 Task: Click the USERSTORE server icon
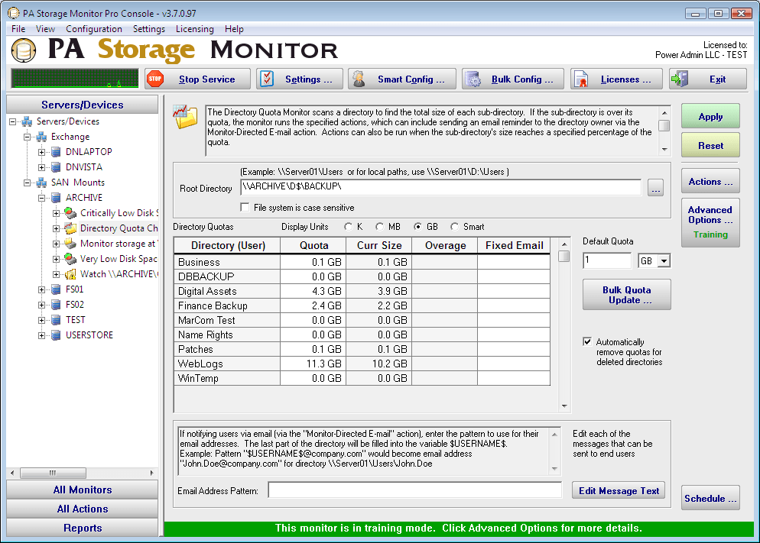pos(57,335)
